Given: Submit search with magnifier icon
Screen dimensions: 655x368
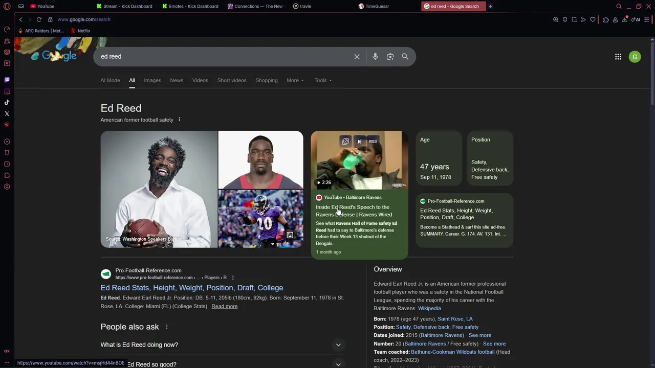Looking at the screenshot, I should point(405,57).
